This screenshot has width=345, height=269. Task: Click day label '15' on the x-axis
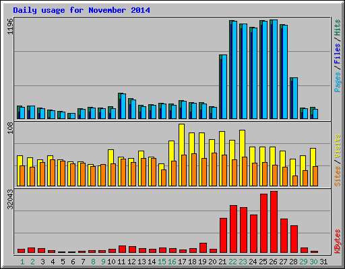point(162,262)
